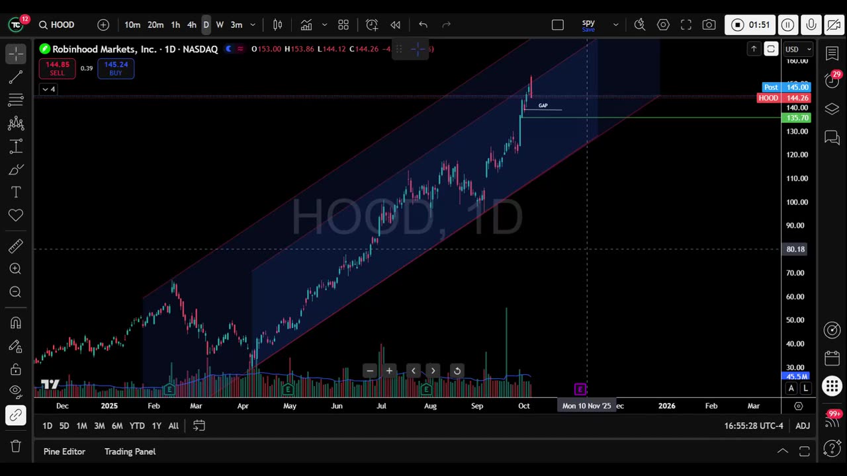Open symbol search showing HOOD
Screen dimensions: 847x476
pyautogui.click(x=57, y=24)
